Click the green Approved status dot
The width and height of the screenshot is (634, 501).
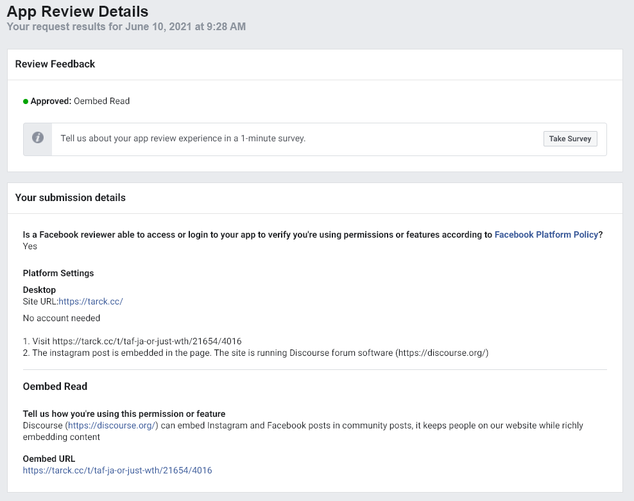pos(26,101)
